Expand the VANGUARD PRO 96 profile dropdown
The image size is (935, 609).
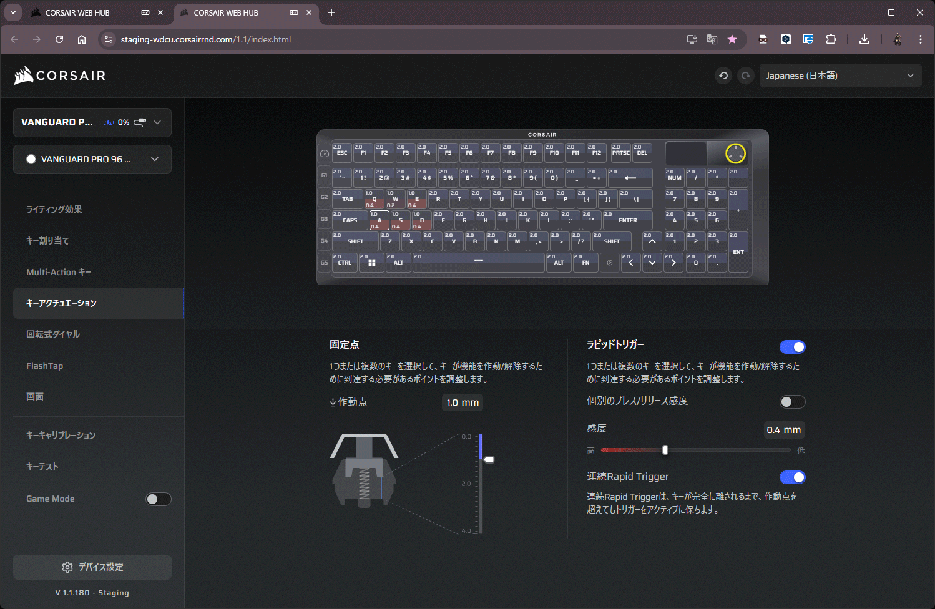pyautogui.click(x=92, y=160)
